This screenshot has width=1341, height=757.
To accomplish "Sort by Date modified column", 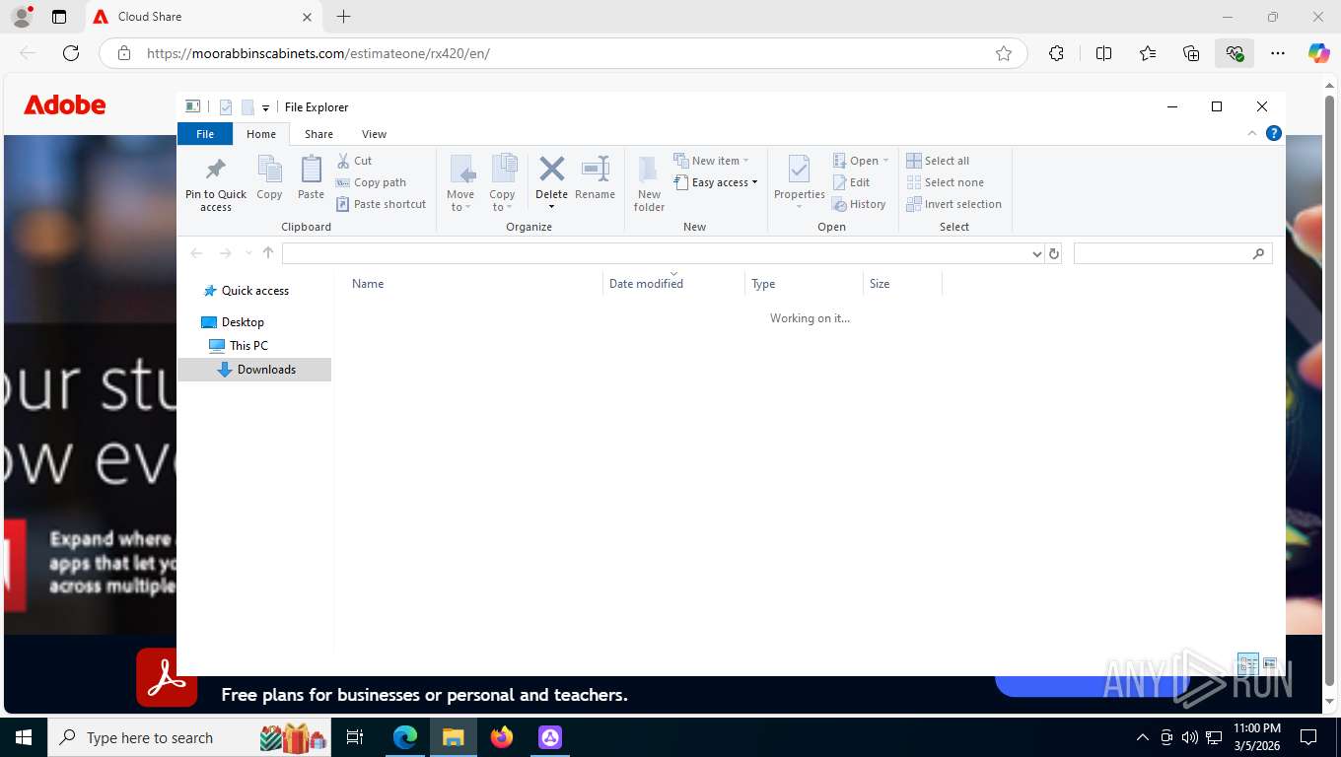I will (x=673, y=284).
